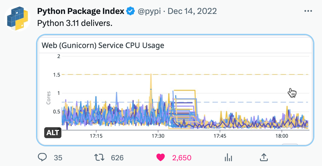Open the tweet analytics bar-chart icon

(x=228, y=158)
